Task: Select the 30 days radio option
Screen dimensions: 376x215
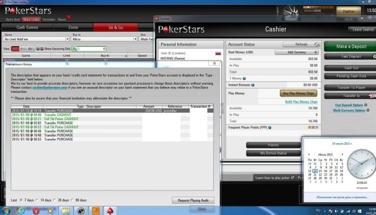Action: pos(56,199)
